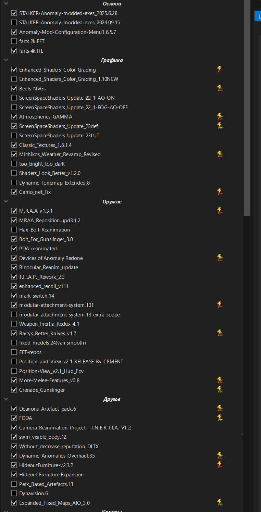Enable EFT-repos mod checkbox

[14, 352]
